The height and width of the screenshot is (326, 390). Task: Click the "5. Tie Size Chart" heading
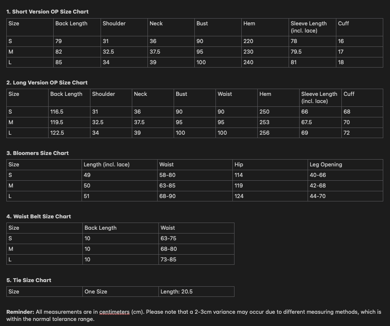click(29, 280)
